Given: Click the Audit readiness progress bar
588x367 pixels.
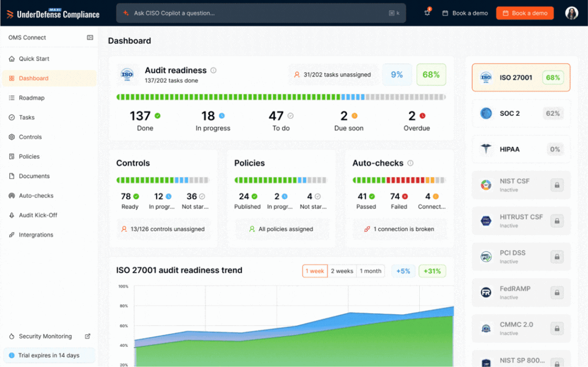Looking at the screenshot, I should tap(281, 97).
